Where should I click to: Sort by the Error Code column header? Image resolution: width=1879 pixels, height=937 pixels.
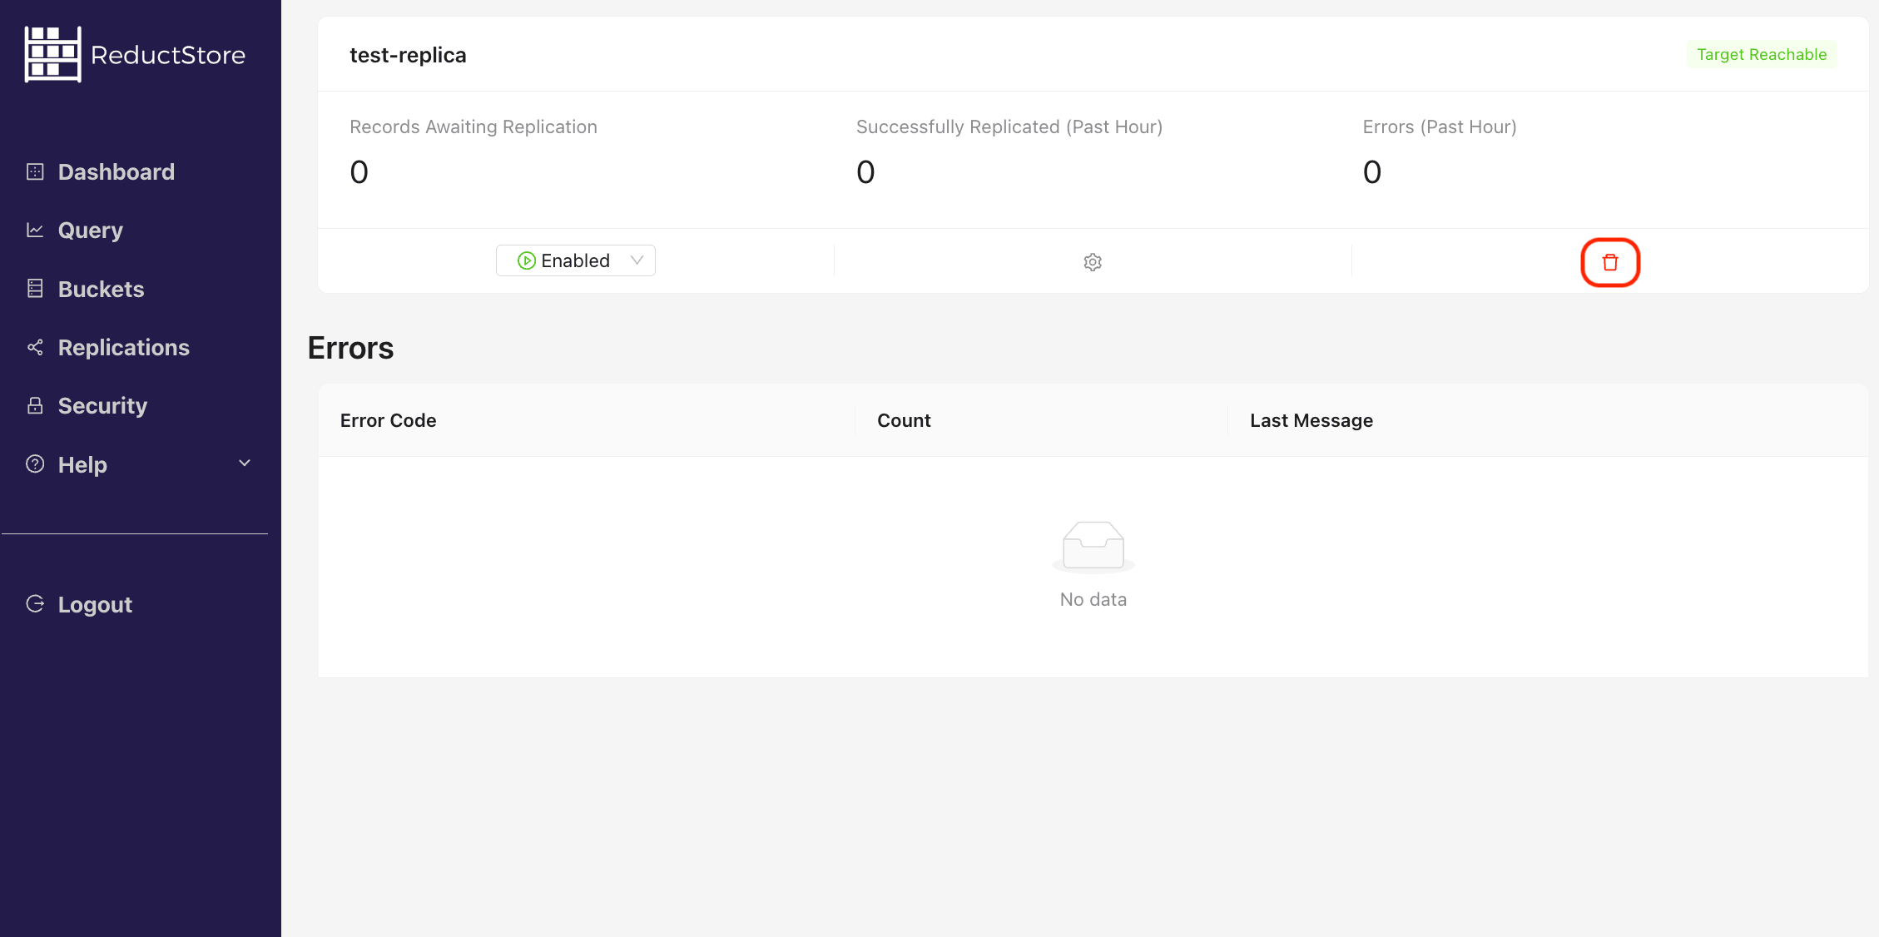[388, 420]
